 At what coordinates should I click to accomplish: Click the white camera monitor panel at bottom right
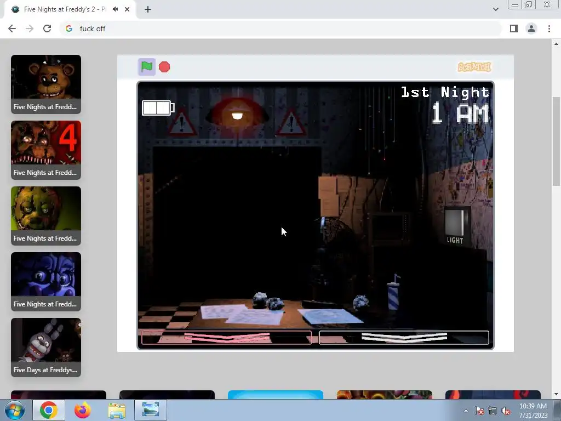point(404,338)
